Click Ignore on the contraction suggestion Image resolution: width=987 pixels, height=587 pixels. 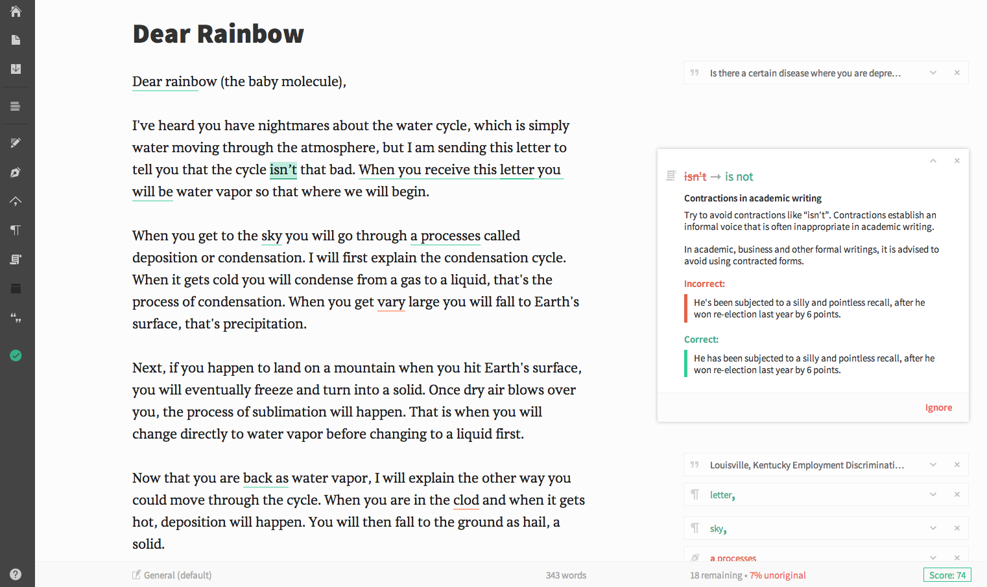coord(938,408)
